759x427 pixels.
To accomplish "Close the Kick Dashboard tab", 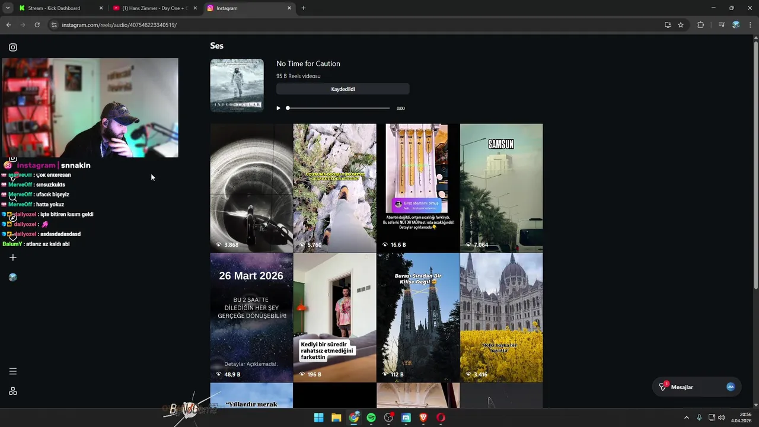I will point(101,8).
